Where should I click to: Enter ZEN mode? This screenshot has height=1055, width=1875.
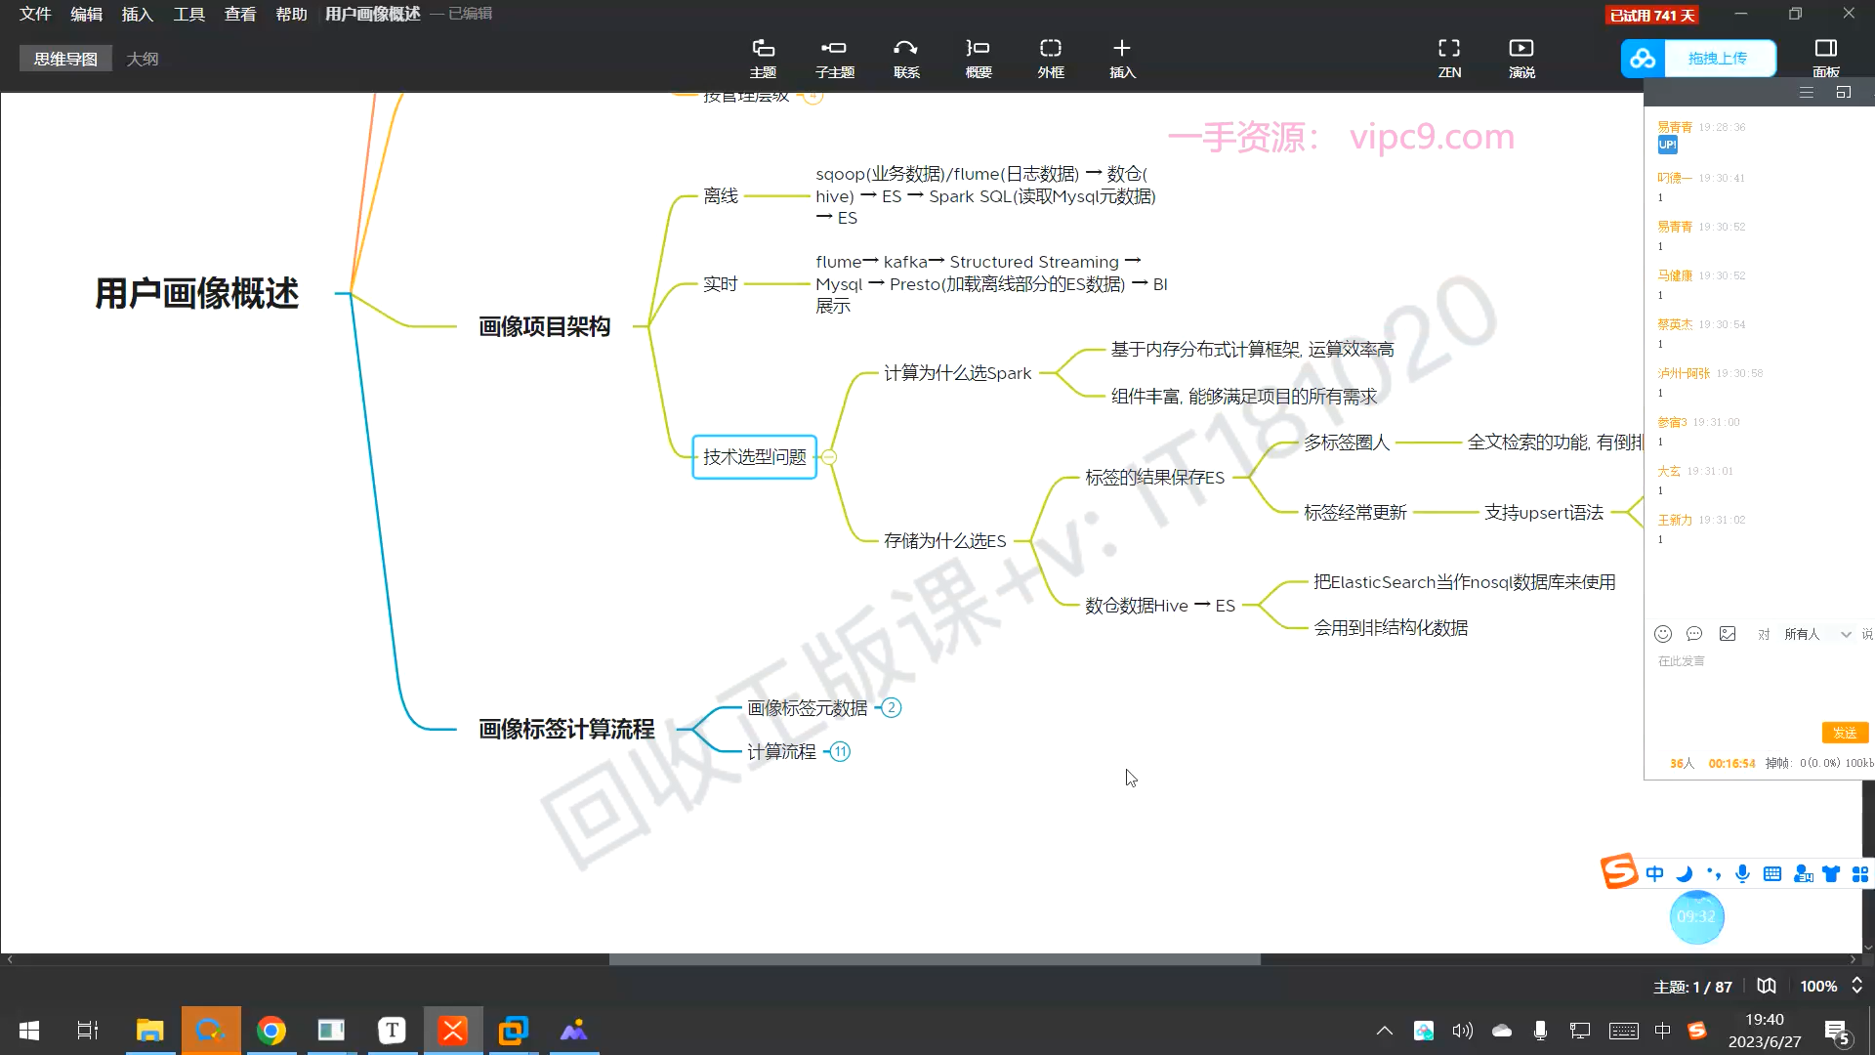[x=1449, y=58]
